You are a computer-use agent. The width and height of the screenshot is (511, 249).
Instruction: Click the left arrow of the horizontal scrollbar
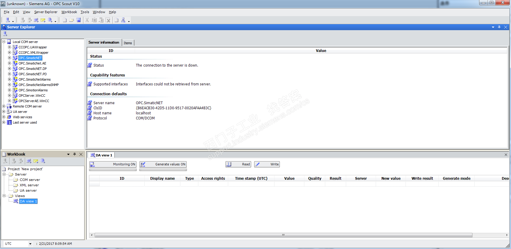[x=92, y=235]
